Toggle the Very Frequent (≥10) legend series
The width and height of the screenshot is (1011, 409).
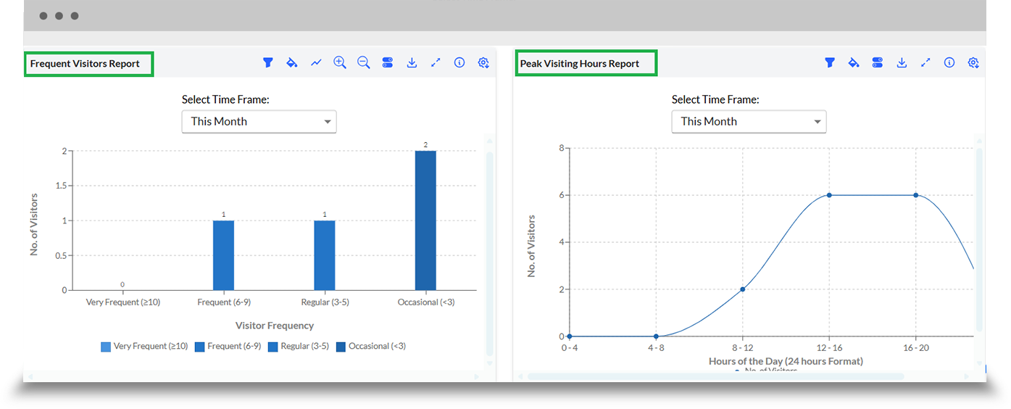144,347
